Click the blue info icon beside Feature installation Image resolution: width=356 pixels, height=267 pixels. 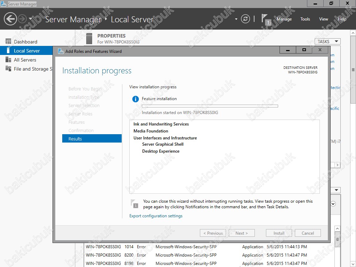(x=136, y=99)
